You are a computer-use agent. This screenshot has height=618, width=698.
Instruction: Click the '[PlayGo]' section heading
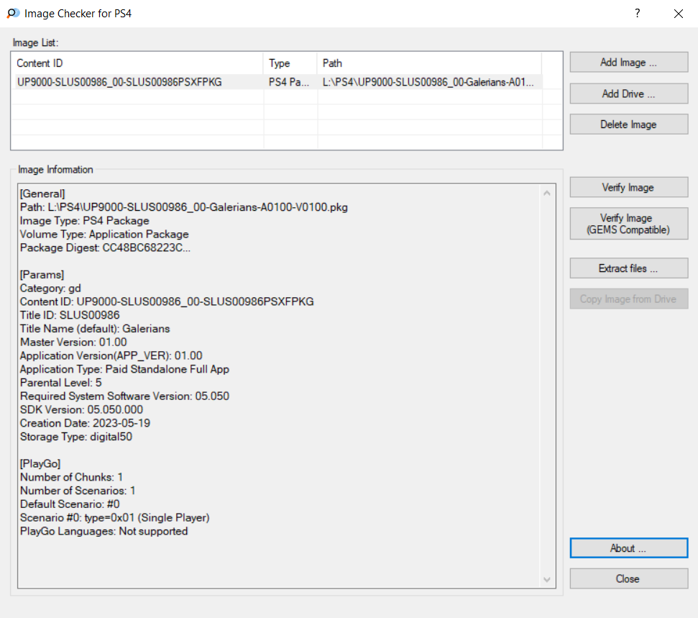(40, 464)
